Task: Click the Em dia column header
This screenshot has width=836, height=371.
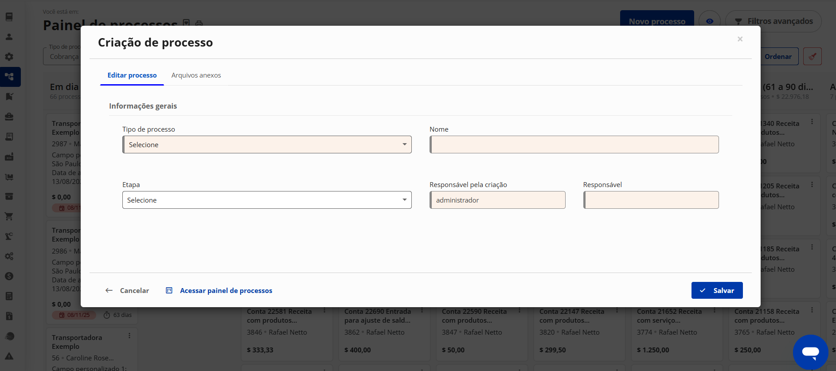Action: tap(64, 87)
